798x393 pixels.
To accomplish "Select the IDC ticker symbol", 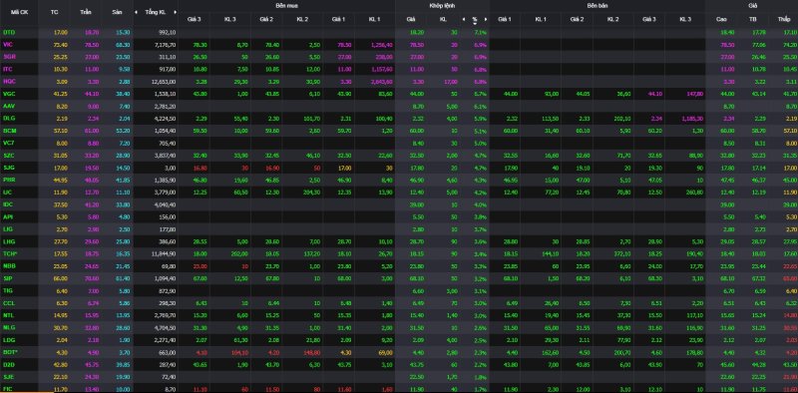I will pyautogui.click(x=8, y=204).
